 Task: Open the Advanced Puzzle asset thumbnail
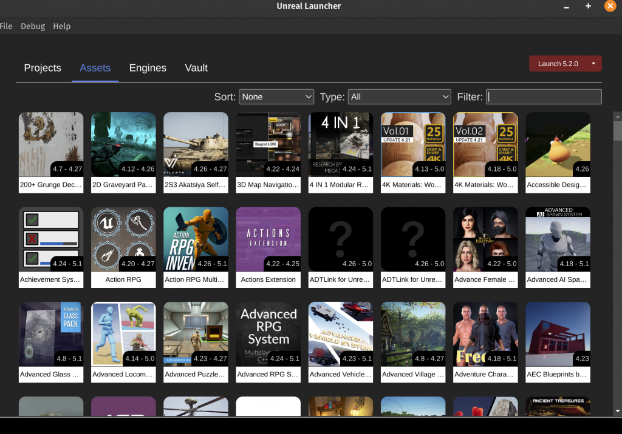tap(196, 334)
